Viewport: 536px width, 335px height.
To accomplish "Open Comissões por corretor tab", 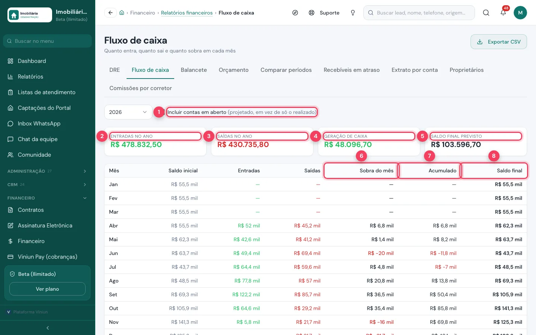I will point(141,88).
